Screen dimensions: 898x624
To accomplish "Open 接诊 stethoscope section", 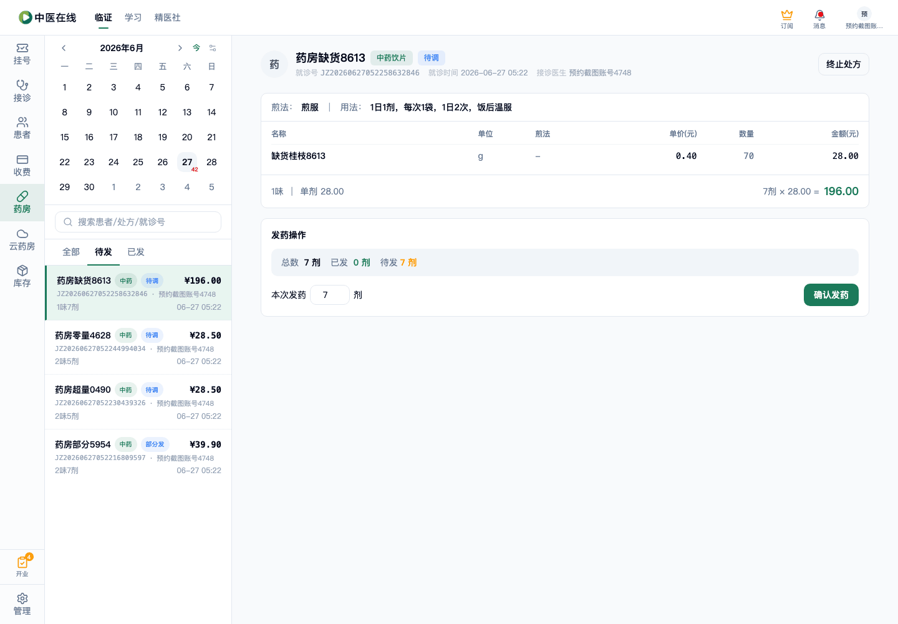I will pos(22,91).
